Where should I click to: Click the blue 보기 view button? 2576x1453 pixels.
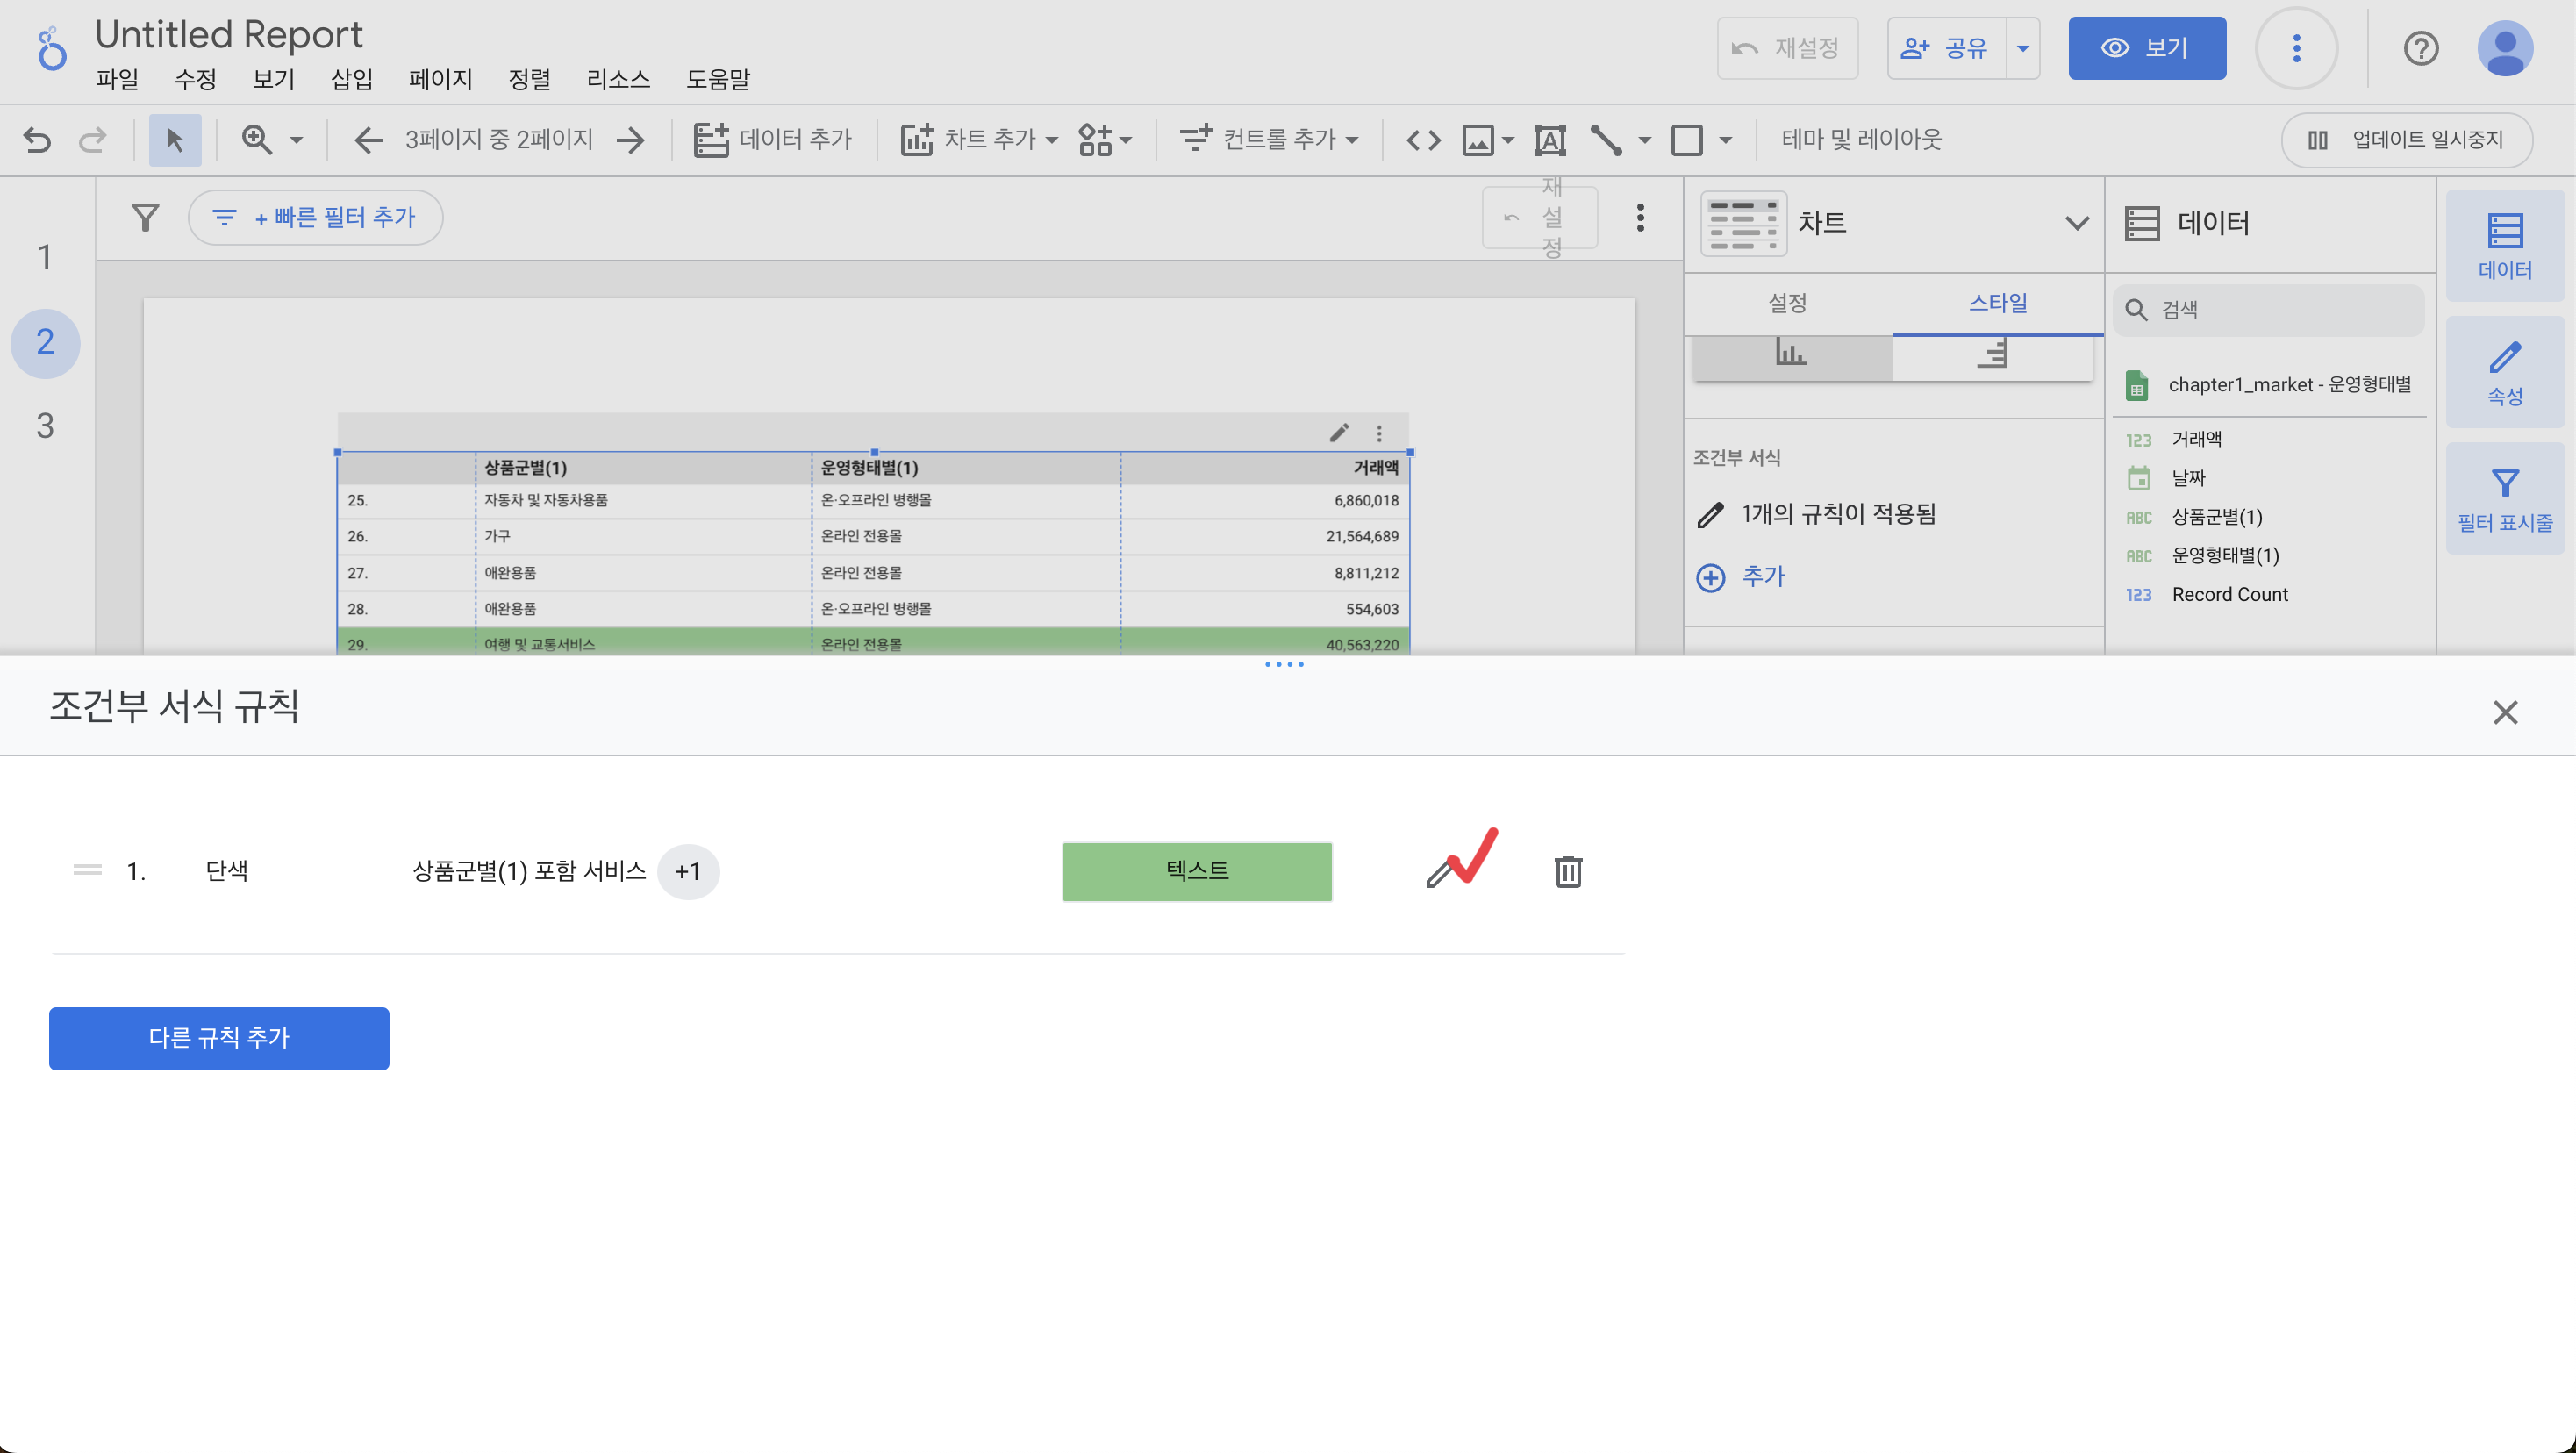coord(2146,48)
